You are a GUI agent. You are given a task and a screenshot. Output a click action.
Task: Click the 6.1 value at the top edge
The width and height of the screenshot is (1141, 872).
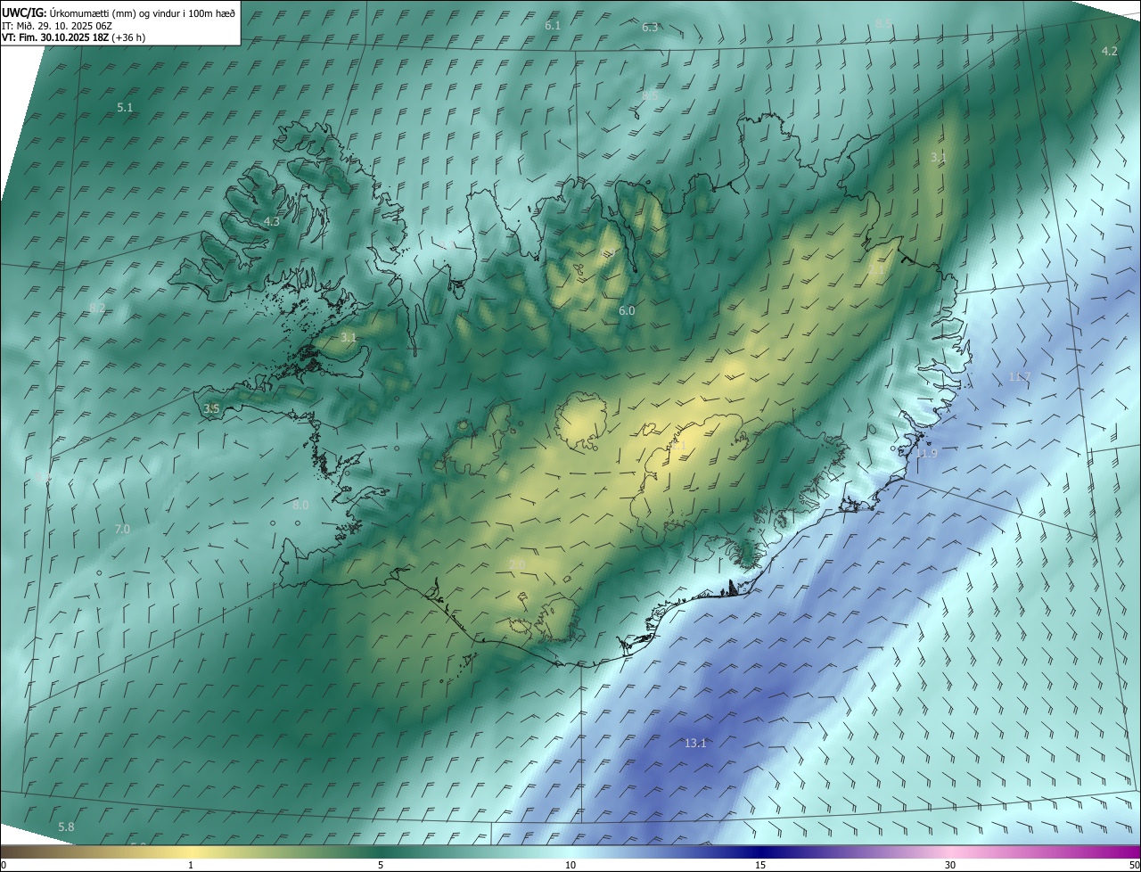coord(553,26)
